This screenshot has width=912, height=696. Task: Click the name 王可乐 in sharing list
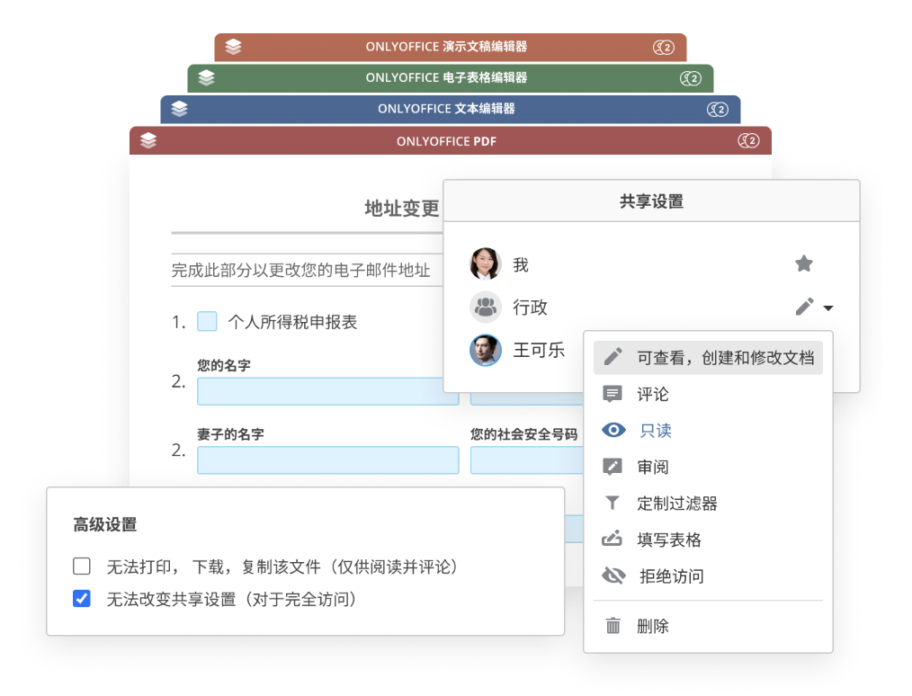(x=539, y=350)
